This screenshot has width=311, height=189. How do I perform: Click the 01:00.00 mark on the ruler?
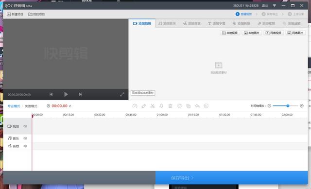(162, 115)
